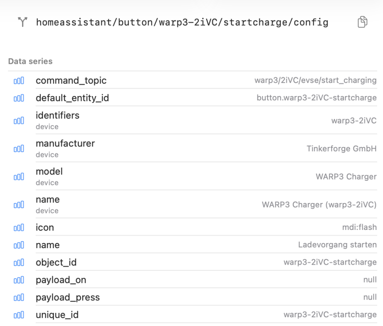Image resolution: width=383 pixels, height=326 pixels.
Task: Click the Data series heading
Action: click(x=30, y=61)
